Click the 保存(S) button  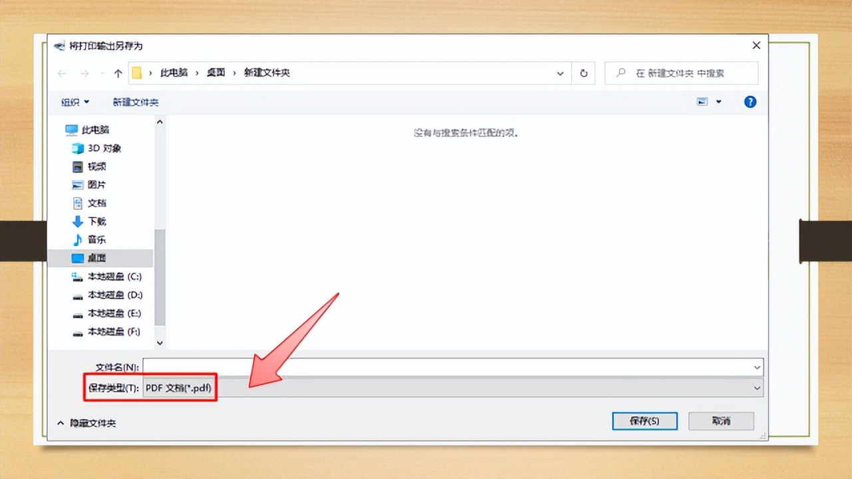coord(644,421)
